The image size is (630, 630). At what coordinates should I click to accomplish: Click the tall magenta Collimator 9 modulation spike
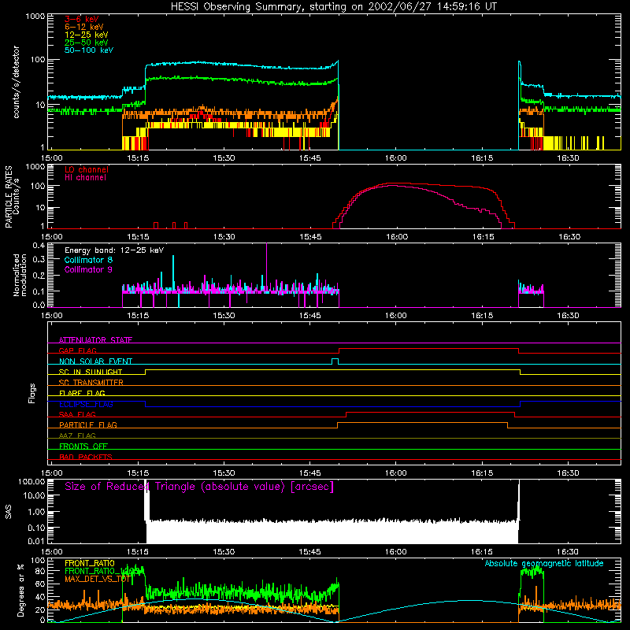click(266, 266)
